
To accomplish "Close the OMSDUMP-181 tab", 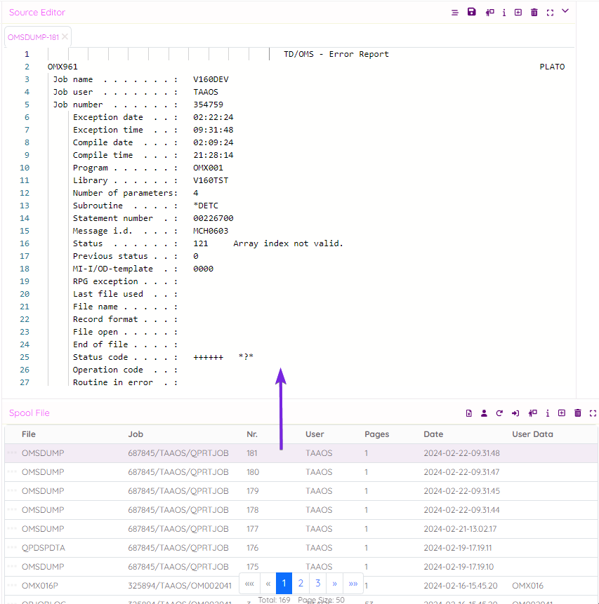I will click(65, 36).
